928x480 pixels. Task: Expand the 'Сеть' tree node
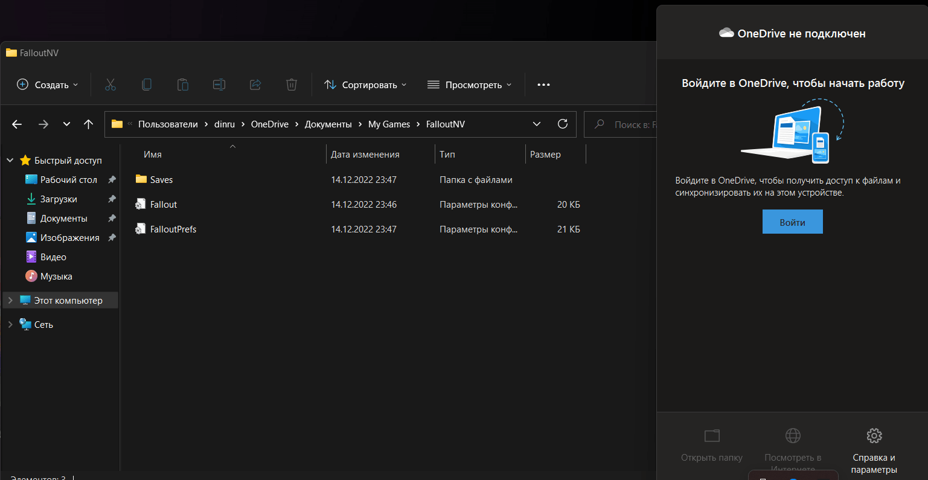click(x=10, y=325)
